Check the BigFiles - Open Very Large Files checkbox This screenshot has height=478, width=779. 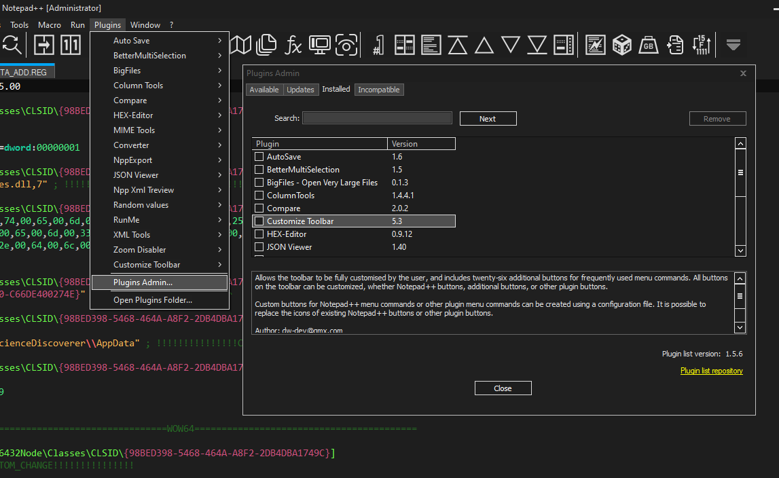(259, 183)
